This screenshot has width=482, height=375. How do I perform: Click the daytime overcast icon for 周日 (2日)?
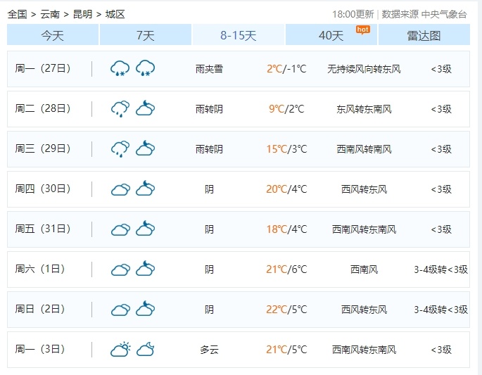[x=120, y=310]
